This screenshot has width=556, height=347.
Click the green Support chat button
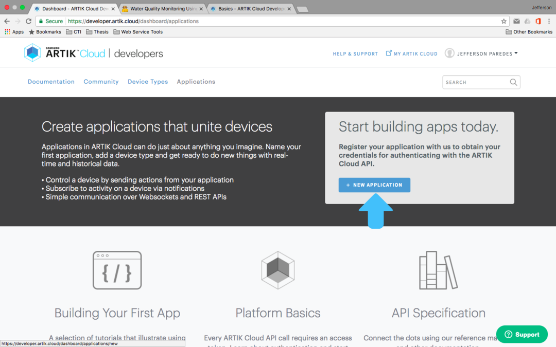click(522, 334)
